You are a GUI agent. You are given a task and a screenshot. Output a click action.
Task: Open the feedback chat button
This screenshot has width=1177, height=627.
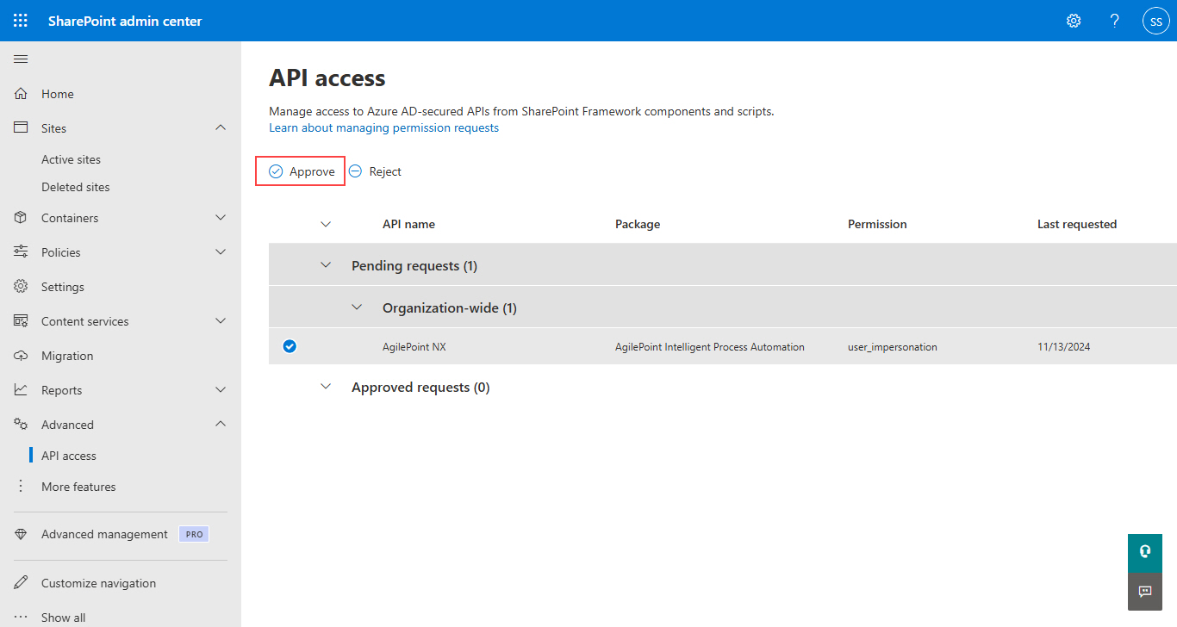(x=1145, y=592)
